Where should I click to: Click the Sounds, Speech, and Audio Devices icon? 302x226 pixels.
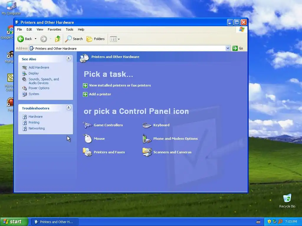pyautogui.click(x=24, y=79)
